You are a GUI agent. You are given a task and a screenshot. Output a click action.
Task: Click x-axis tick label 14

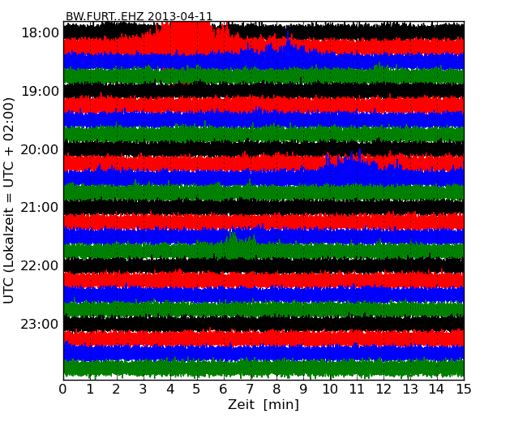(436, 389)
